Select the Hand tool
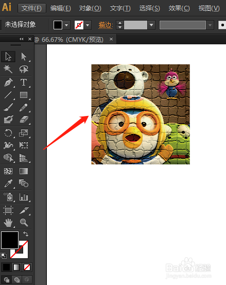 8,223
